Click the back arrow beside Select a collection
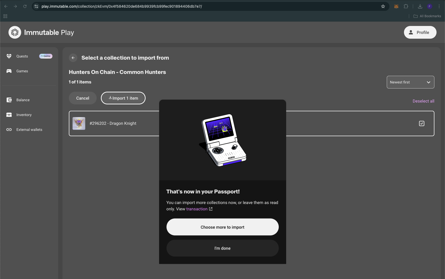 [73, 58]
